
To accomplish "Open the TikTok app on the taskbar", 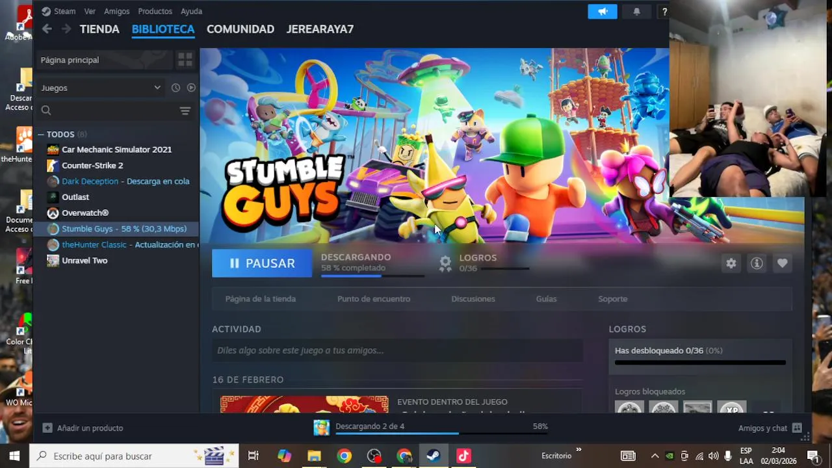I will (x=463, y=456).
